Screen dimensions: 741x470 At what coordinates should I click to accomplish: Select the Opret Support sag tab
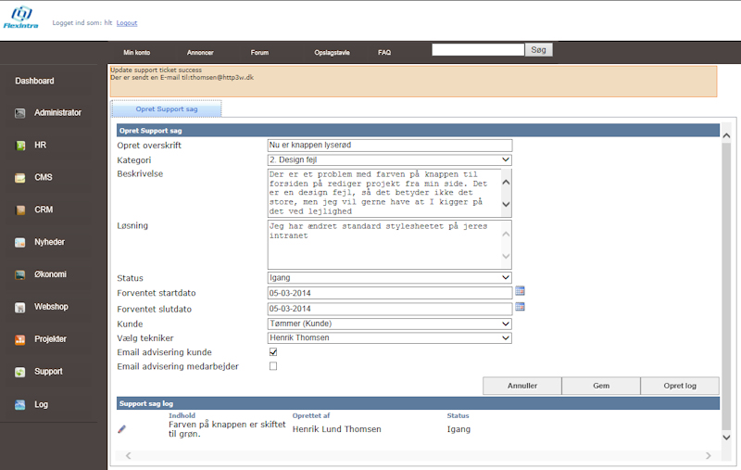[x=167, y=108]
